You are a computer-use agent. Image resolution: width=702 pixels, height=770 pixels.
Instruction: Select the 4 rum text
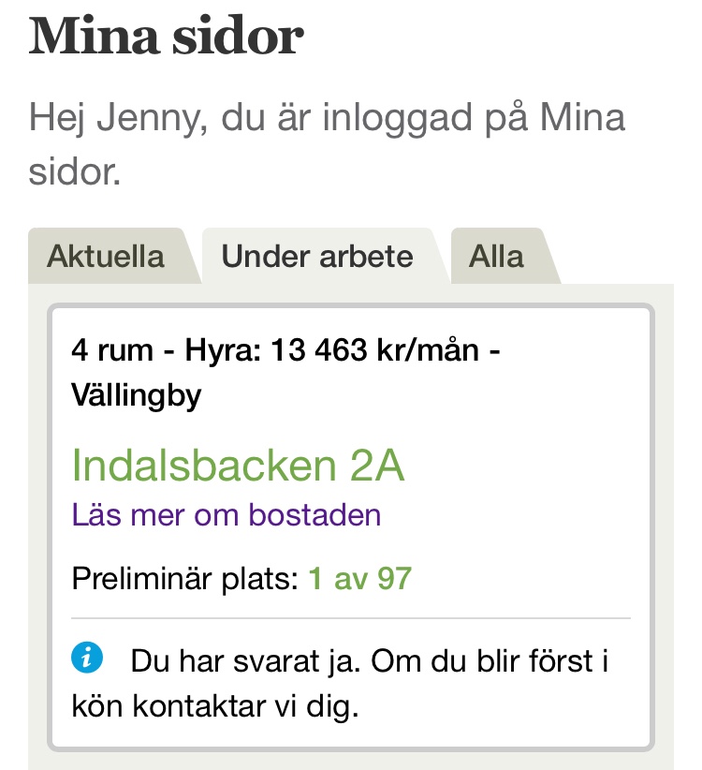pyautogui.click(x=112, y=350)
